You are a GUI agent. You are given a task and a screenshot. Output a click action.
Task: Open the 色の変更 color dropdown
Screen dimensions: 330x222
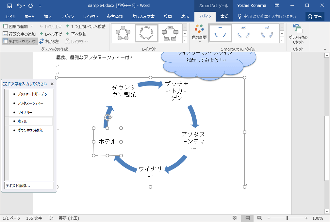coord(199,34)
